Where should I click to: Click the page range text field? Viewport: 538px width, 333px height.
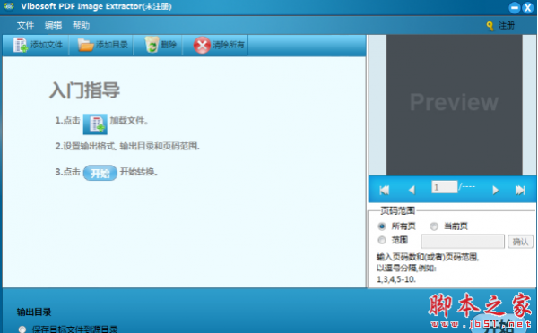point(463,241)
